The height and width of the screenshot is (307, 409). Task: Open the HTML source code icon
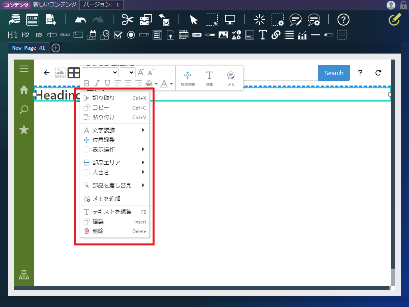click(32, 20)
